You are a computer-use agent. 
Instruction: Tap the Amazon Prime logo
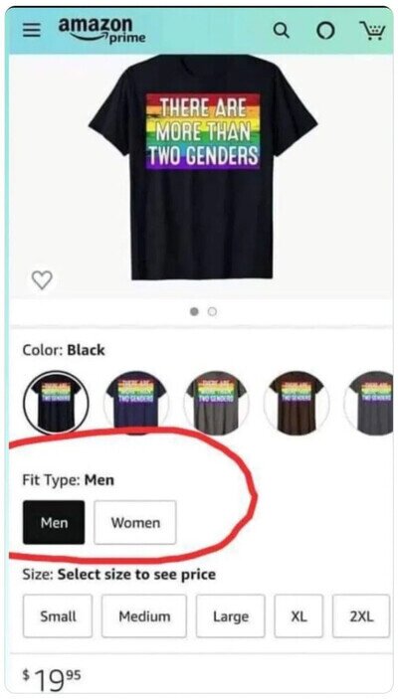pos(101,30)
